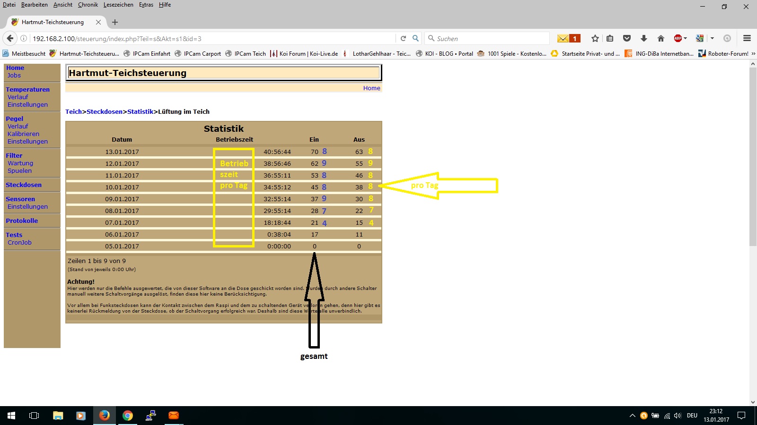This screenshot has height=425, width=757.
Task: Click the Kalibrieren link under Pegel
Action: tap(23, 134)
